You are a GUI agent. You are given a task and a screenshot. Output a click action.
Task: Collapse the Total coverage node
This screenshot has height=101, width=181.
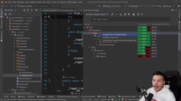pyautogui.click(x=84, y=27)
